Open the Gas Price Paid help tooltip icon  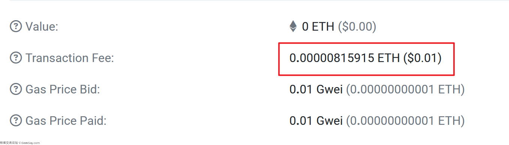pyautogui.click(x=16, y=121)
